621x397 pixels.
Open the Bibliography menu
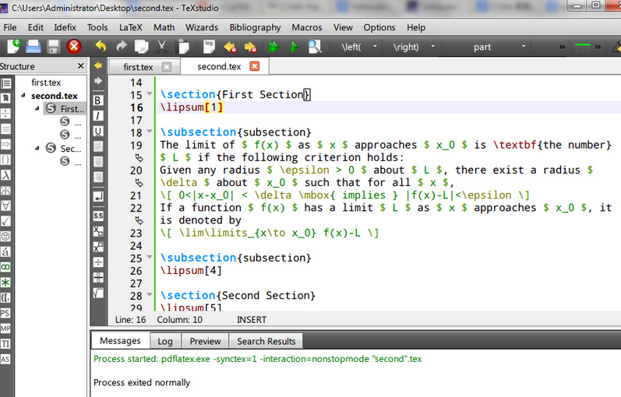pos(255,27)
